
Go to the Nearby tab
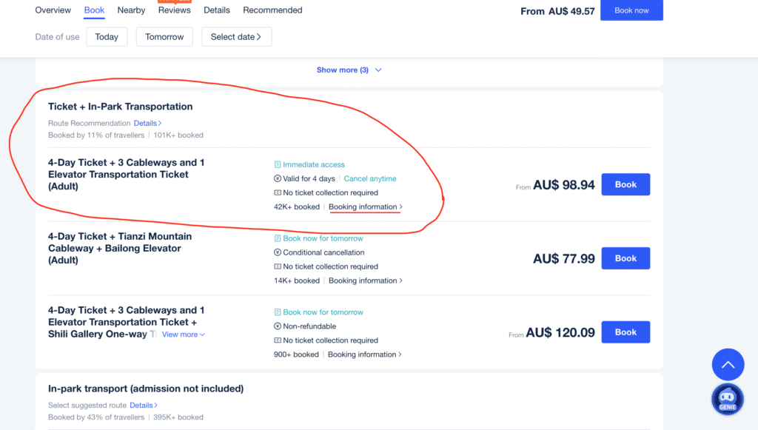tap(131, 10)
